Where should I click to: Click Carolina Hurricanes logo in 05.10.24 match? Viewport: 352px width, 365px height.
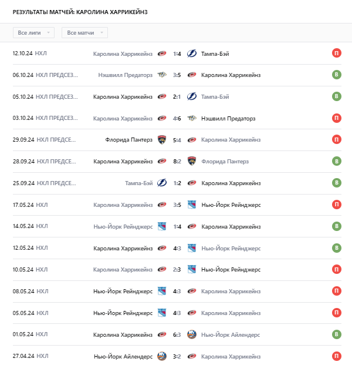coord(162,96)
